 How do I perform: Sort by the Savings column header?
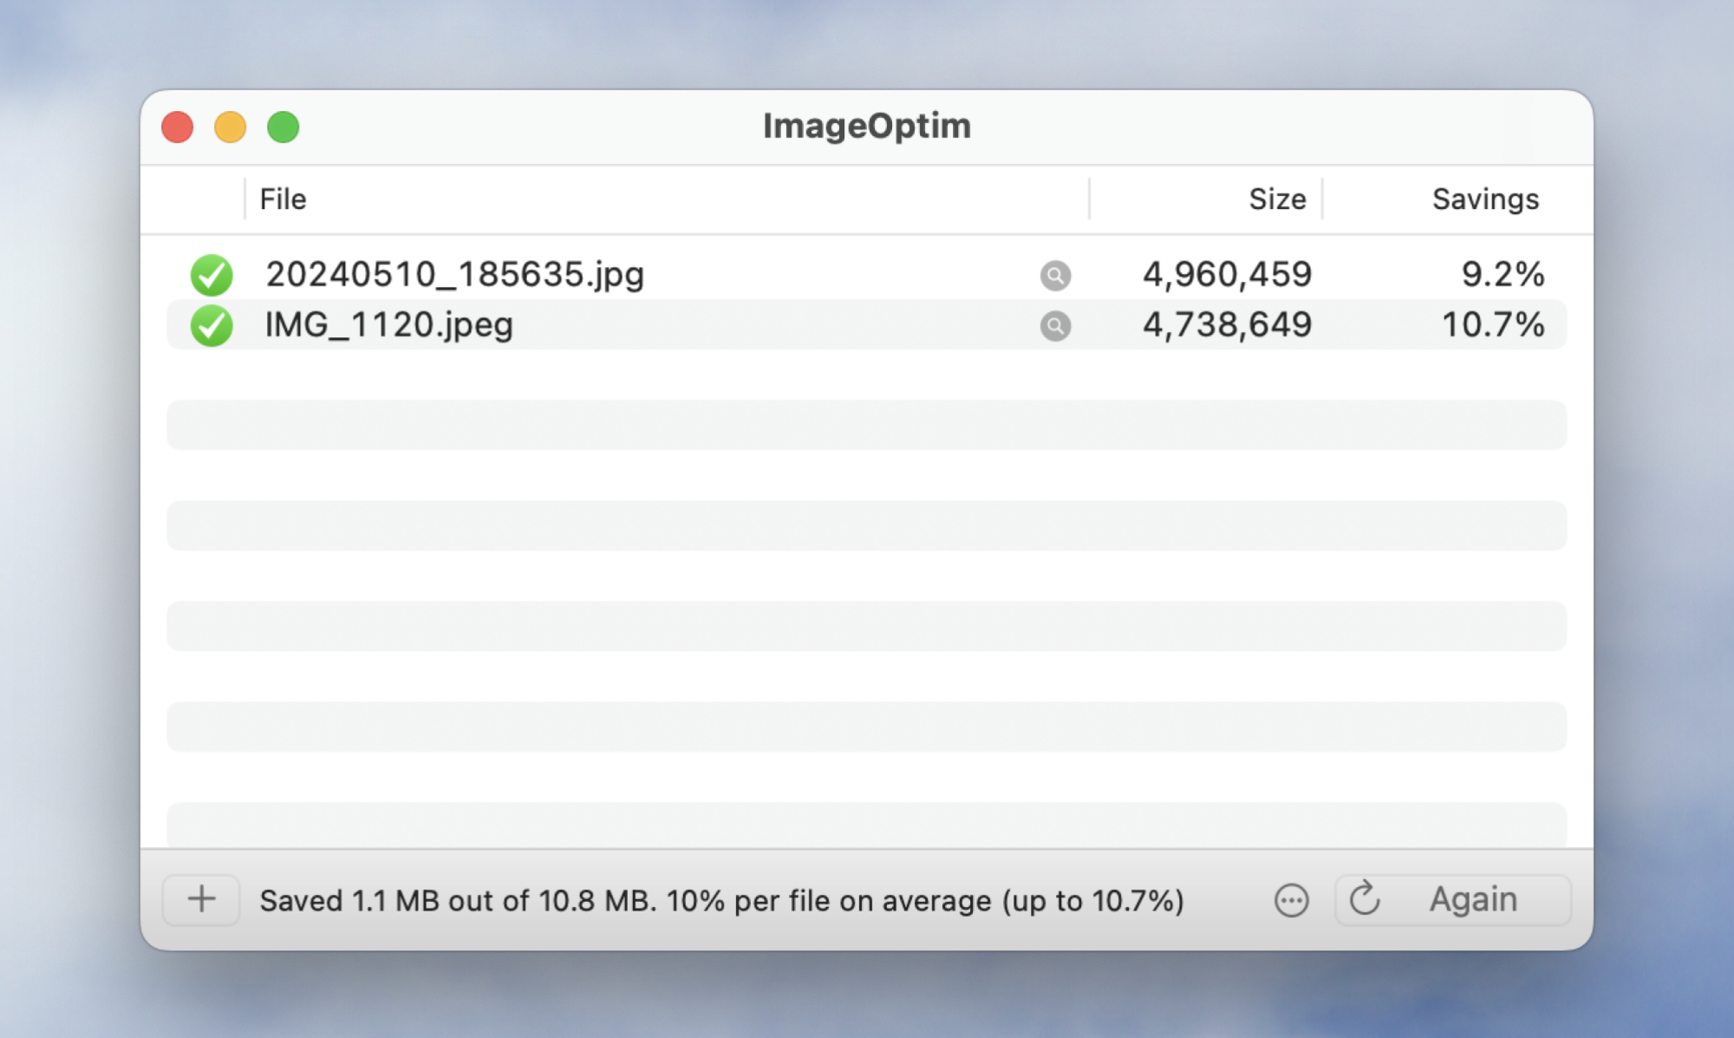click(x=1485, y=199)
